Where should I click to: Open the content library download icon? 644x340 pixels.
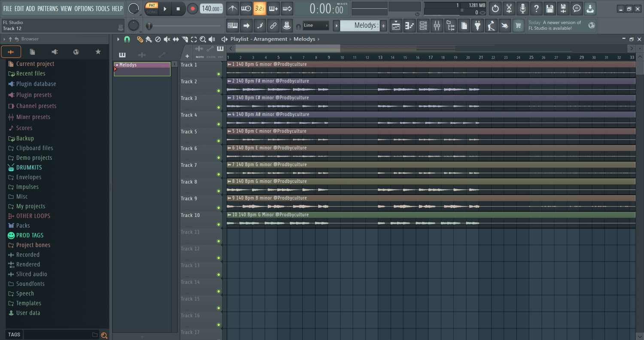[x=590, y=8]
